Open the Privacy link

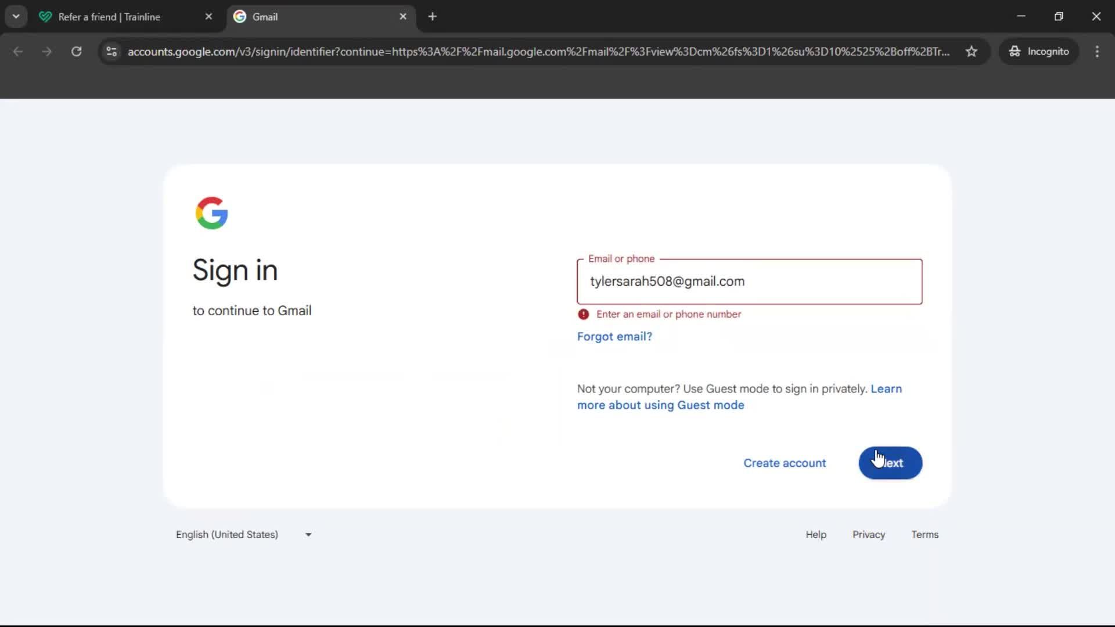coord(868,534)
